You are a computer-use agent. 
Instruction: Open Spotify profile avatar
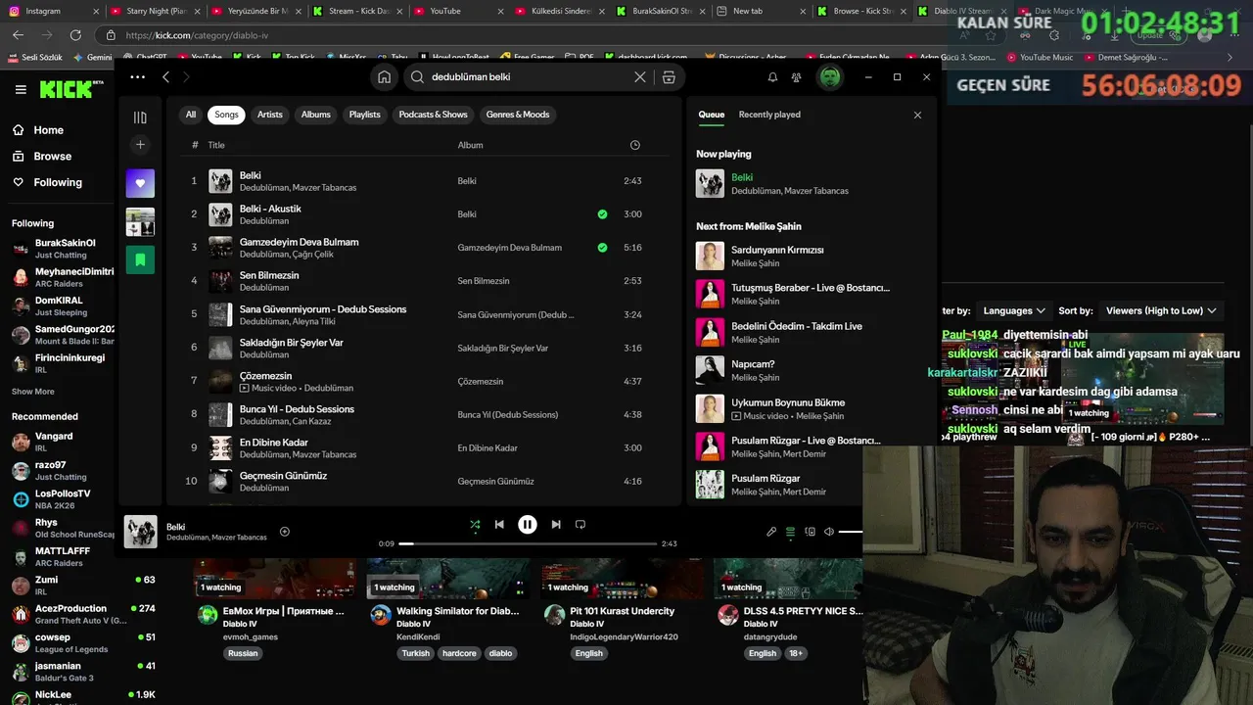tap(830, 77)
